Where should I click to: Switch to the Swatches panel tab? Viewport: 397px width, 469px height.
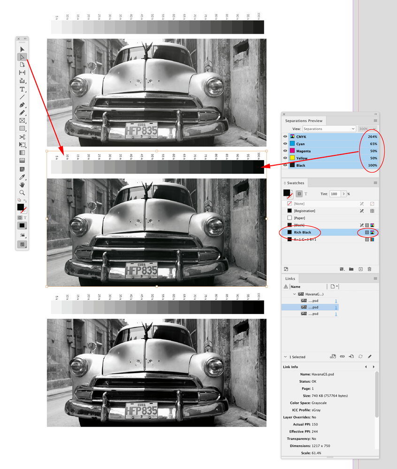[295, 183]
